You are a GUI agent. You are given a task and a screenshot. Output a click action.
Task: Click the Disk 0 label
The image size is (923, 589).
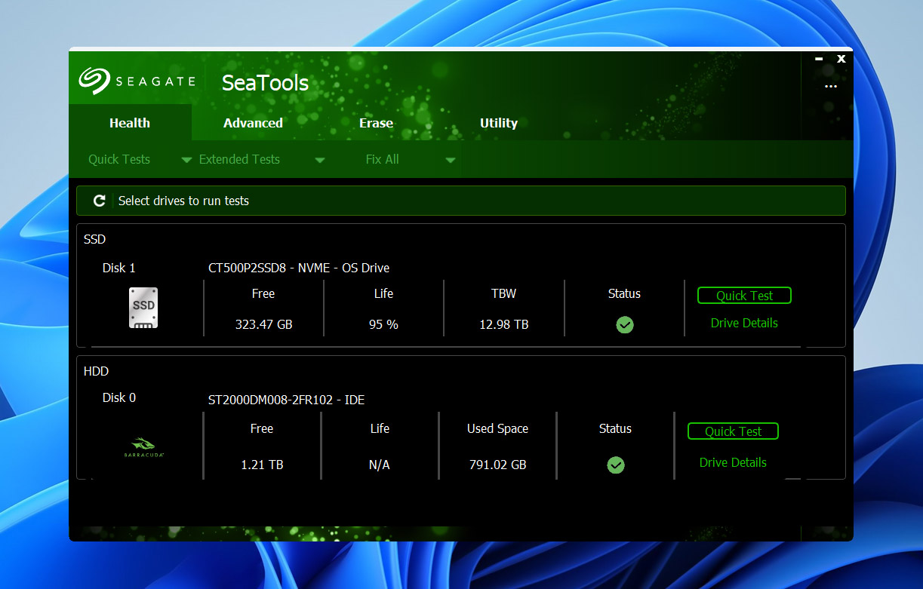(119, 397)
